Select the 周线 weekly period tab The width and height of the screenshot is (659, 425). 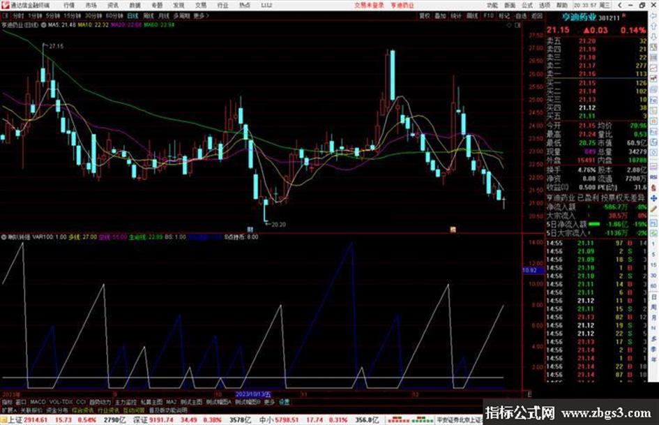click(149, 15)
